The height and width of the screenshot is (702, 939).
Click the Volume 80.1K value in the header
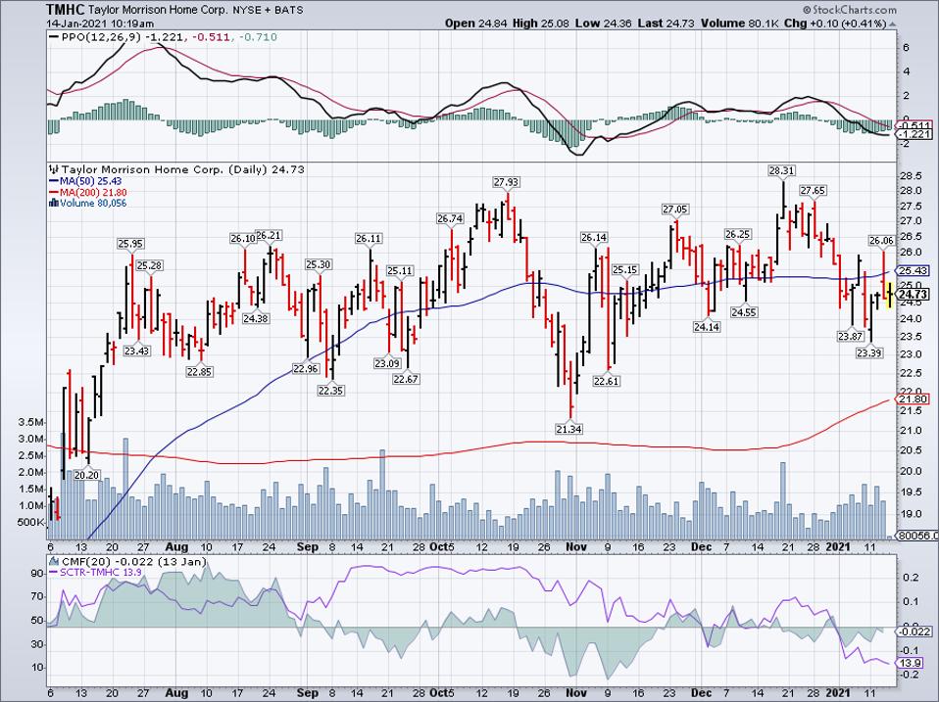pos(738,23)
